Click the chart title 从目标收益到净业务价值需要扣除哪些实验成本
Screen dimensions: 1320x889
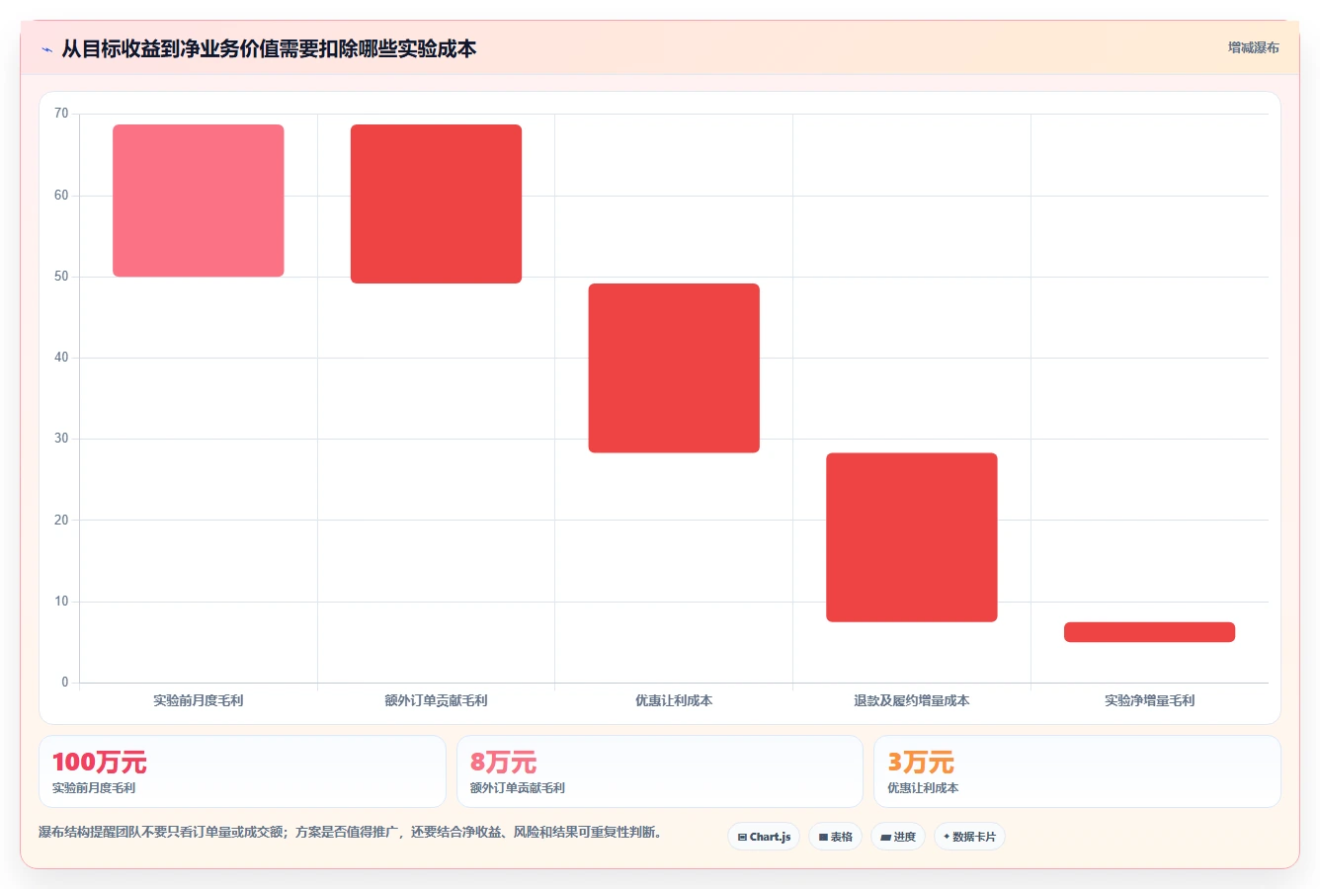[269, 48]
